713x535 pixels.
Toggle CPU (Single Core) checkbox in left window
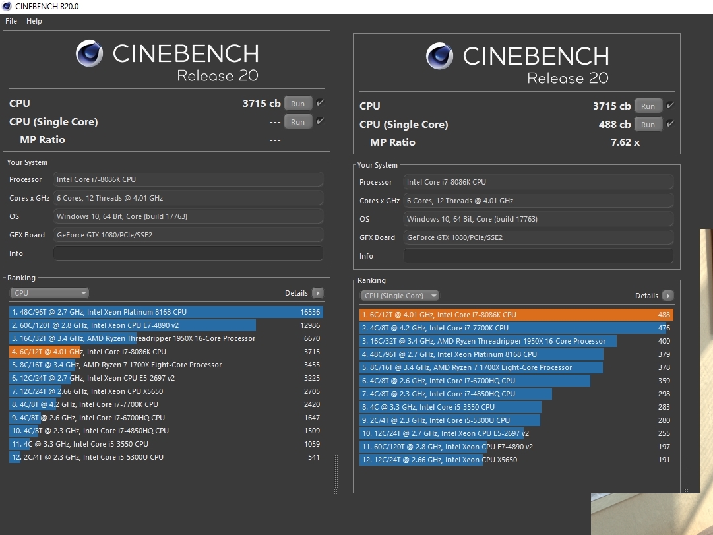[320, 121]
